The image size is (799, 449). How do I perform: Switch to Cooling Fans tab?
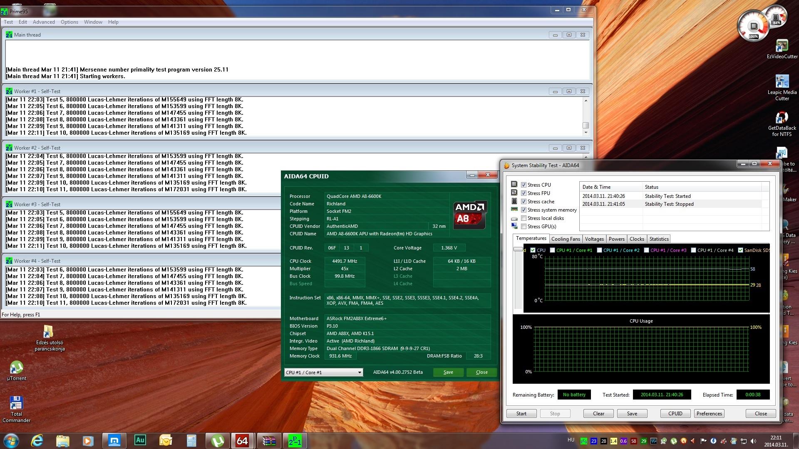coord(566,239)
